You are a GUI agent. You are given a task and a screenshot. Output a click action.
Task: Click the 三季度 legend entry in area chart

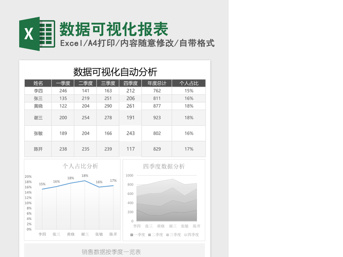(x=174, y=235)
